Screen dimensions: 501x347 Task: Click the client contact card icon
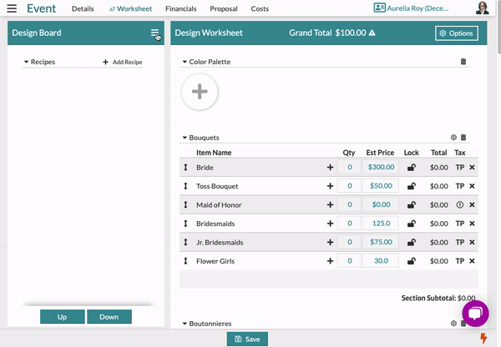pyautogui.click(x=379, y=8)
